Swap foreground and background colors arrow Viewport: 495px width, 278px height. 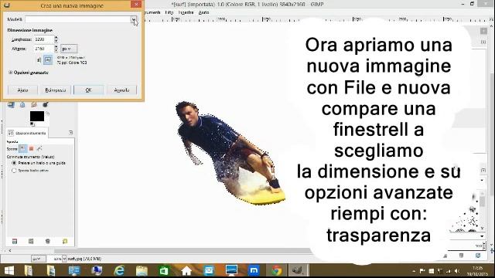tap(48, 113)
